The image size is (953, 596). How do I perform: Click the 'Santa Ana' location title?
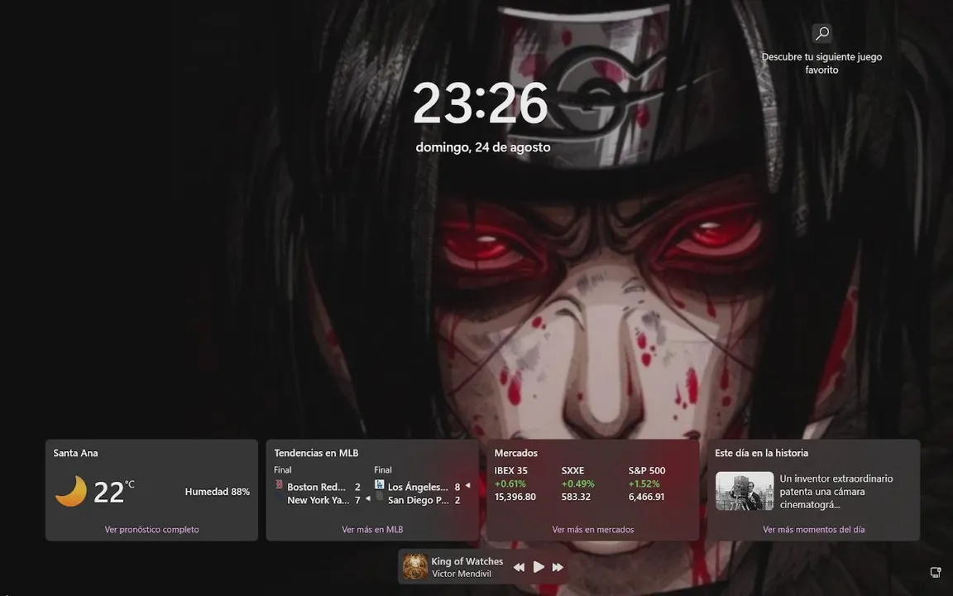click(75, 453)
